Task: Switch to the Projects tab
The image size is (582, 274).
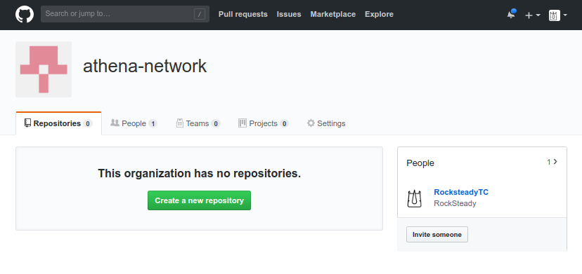Action: (x=263, y=123)
